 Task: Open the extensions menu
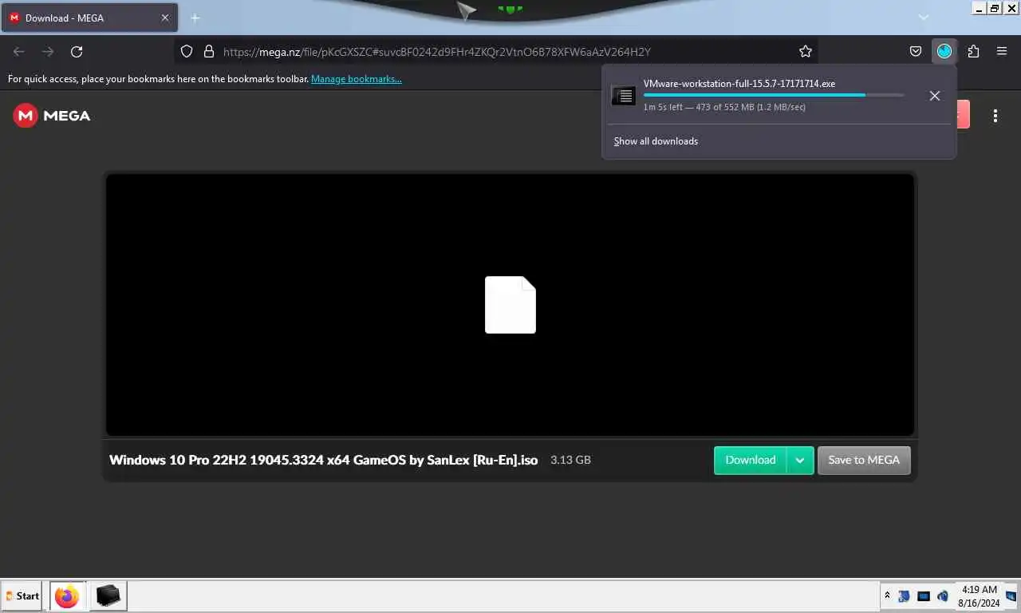pos(973,51)
